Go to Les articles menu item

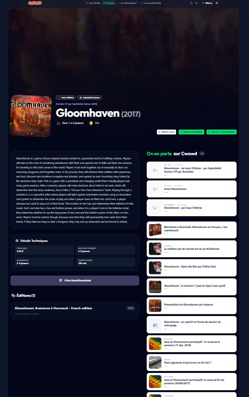pyautogui.click(x=93, y=3)
